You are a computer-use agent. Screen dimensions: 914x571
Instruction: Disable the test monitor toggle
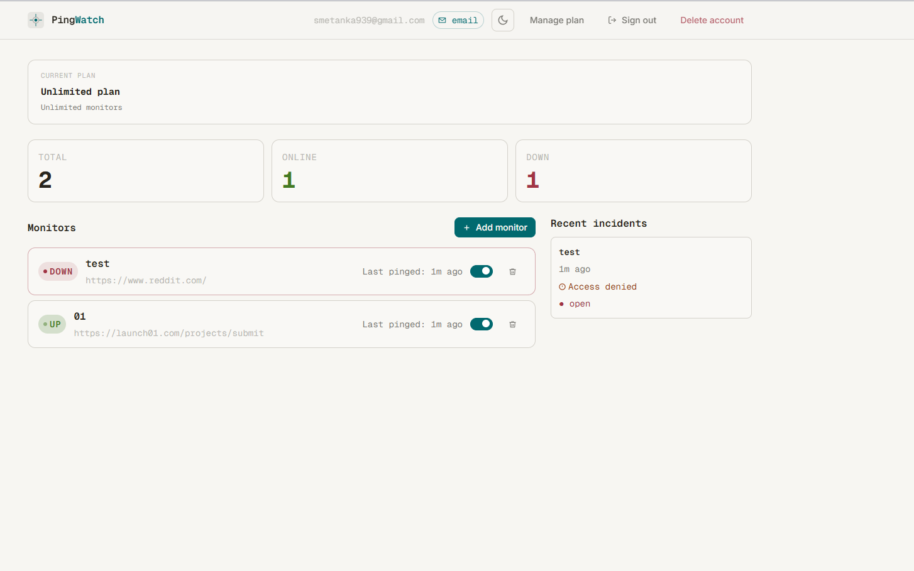(482, 271)
